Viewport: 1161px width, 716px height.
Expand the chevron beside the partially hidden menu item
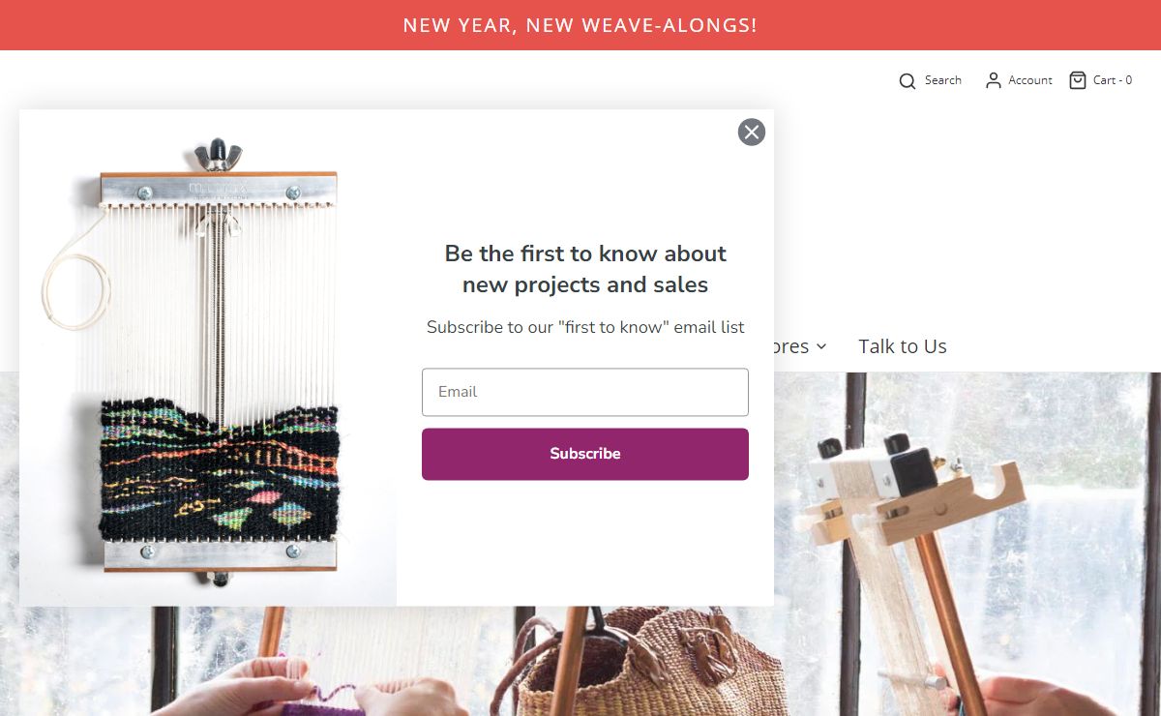click(821, 346)
